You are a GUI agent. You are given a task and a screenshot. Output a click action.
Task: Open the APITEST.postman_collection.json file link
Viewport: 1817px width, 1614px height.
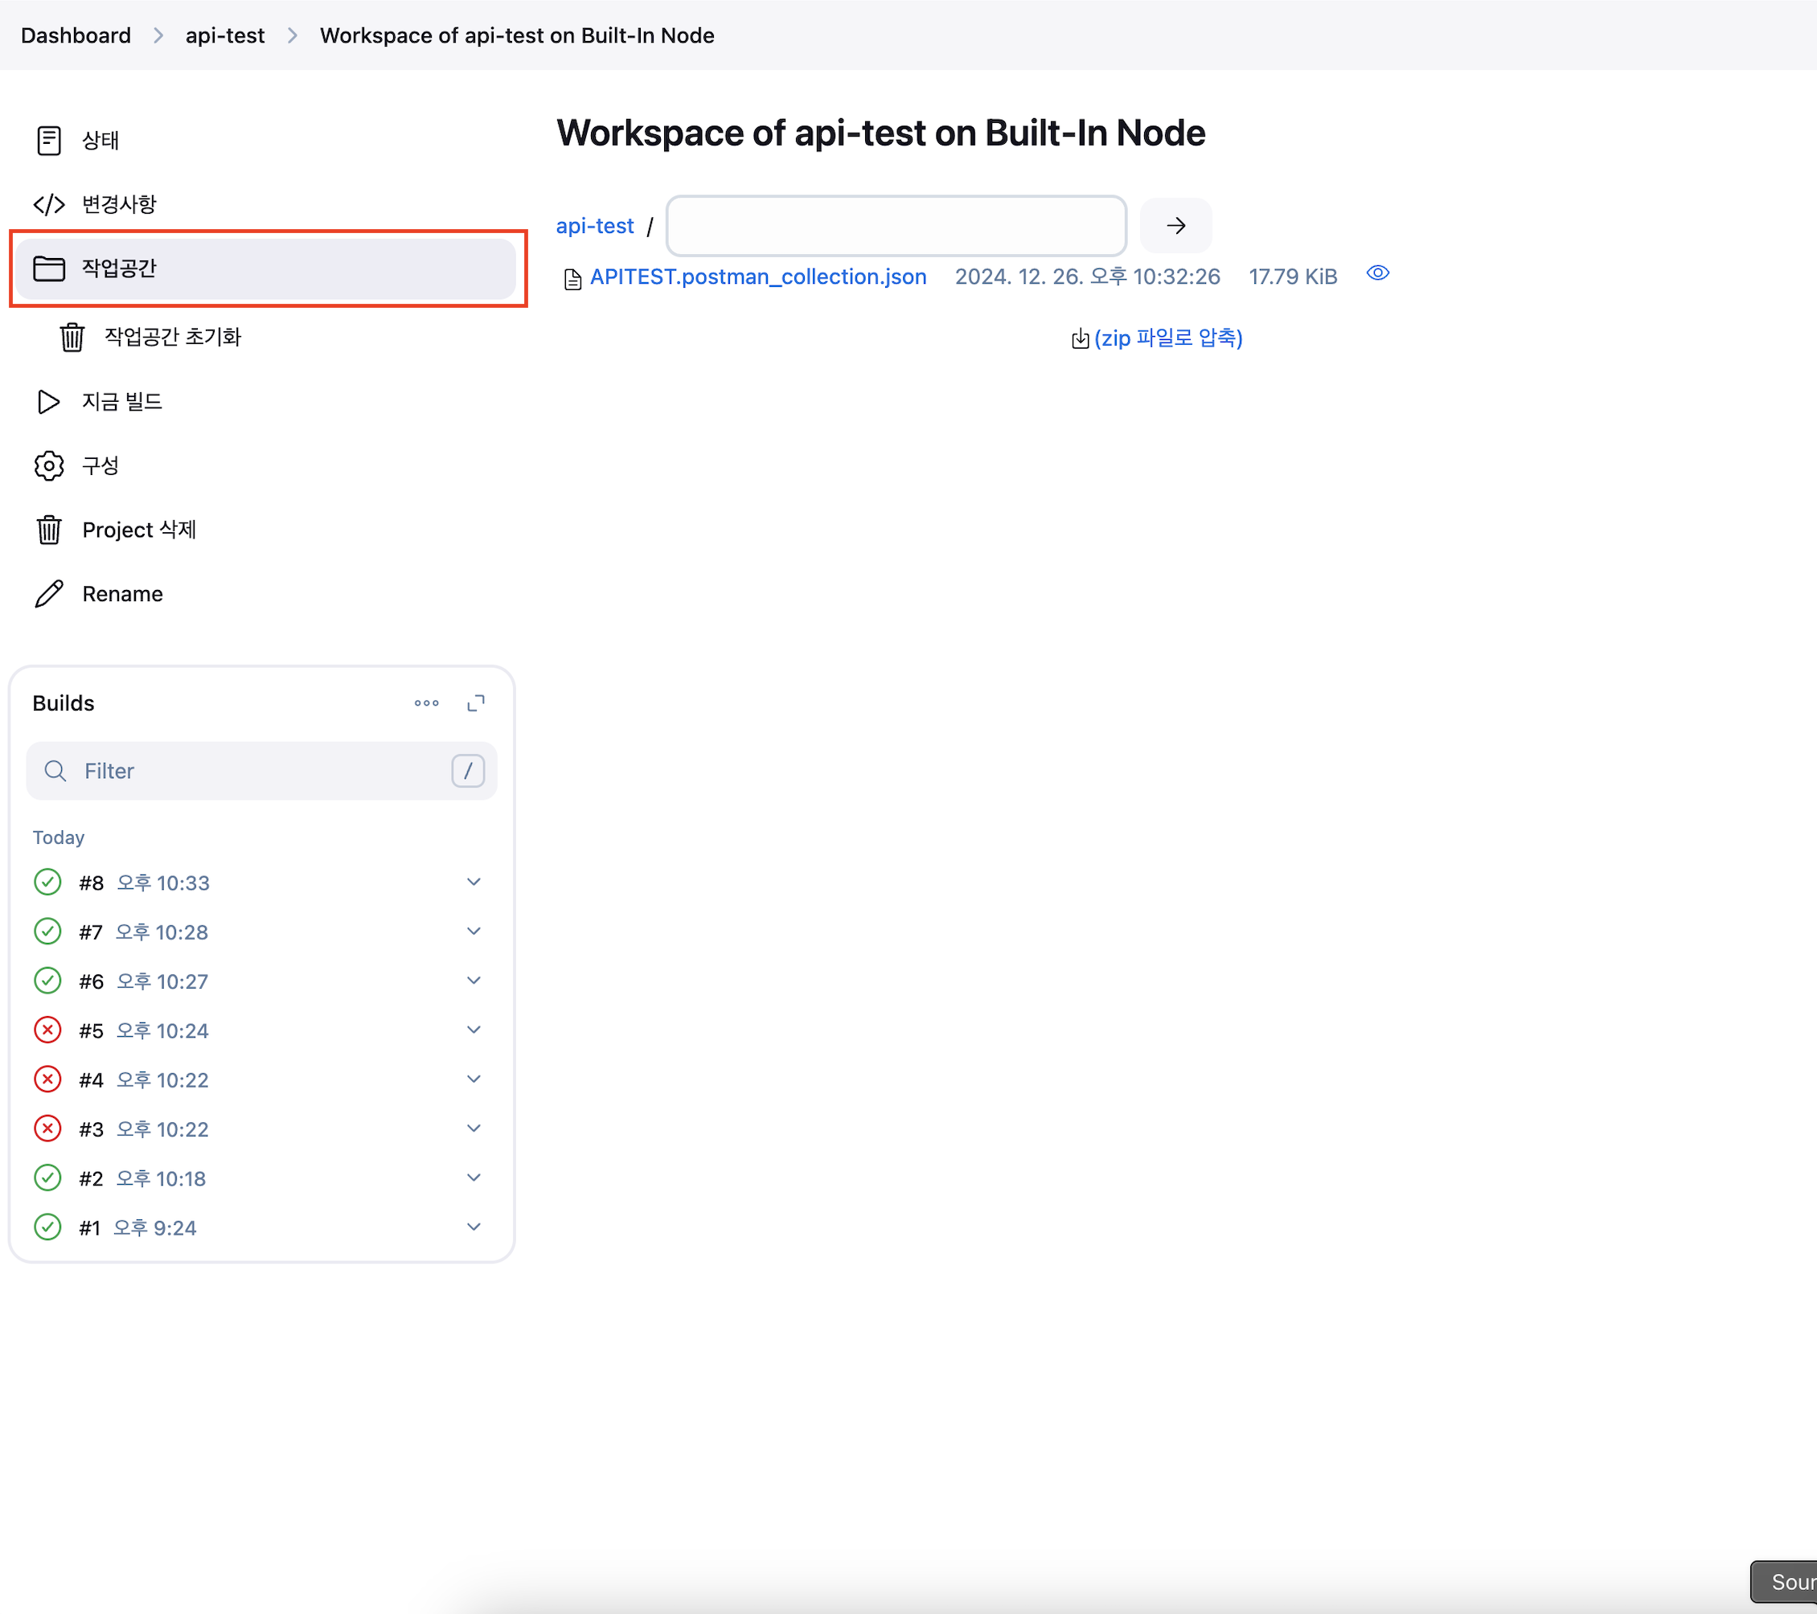(x=757, y=277)
